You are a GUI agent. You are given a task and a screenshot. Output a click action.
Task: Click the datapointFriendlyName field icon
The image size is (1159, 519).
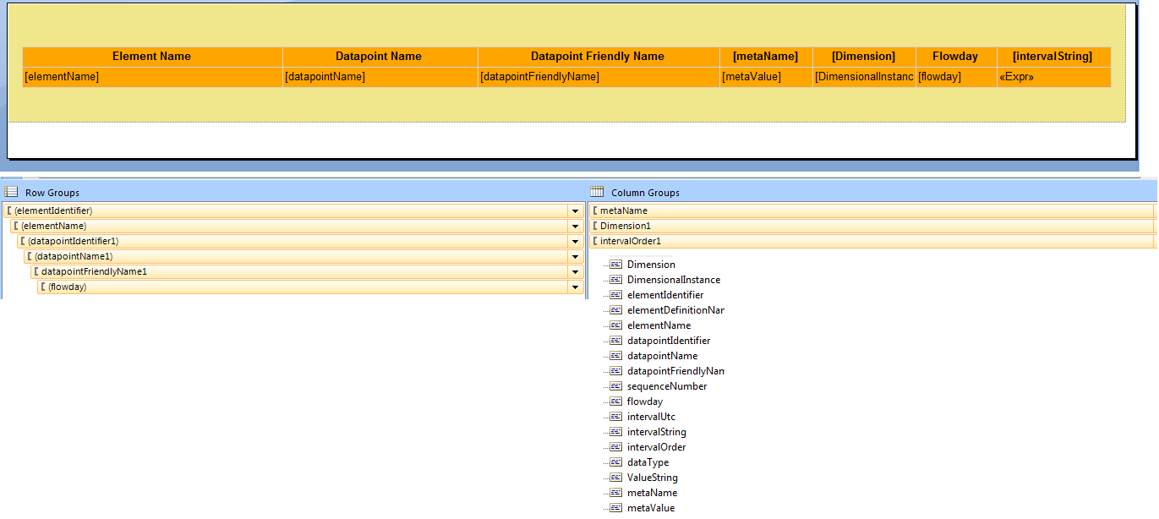(x=615, y=371)
